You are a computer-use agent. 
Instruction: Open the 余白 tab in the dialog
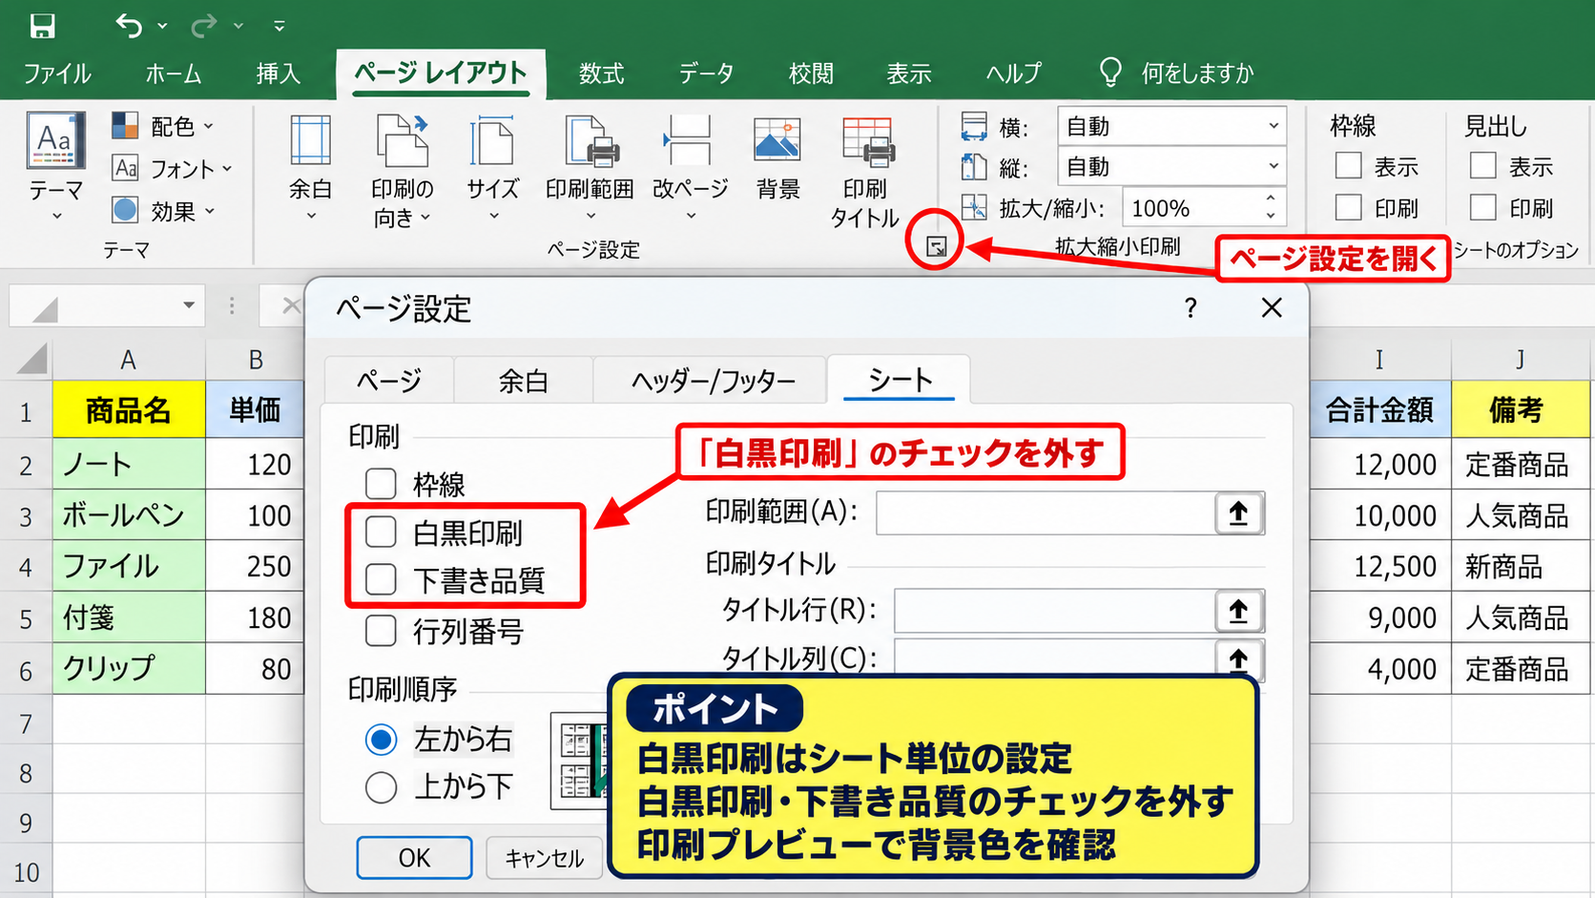pyautogui.click(x=523, y=381)
